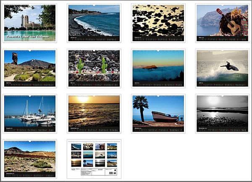This screenshot has height=182, width=252.
Task: Select the guitar and cliffs calendar page
Action: 222,23
